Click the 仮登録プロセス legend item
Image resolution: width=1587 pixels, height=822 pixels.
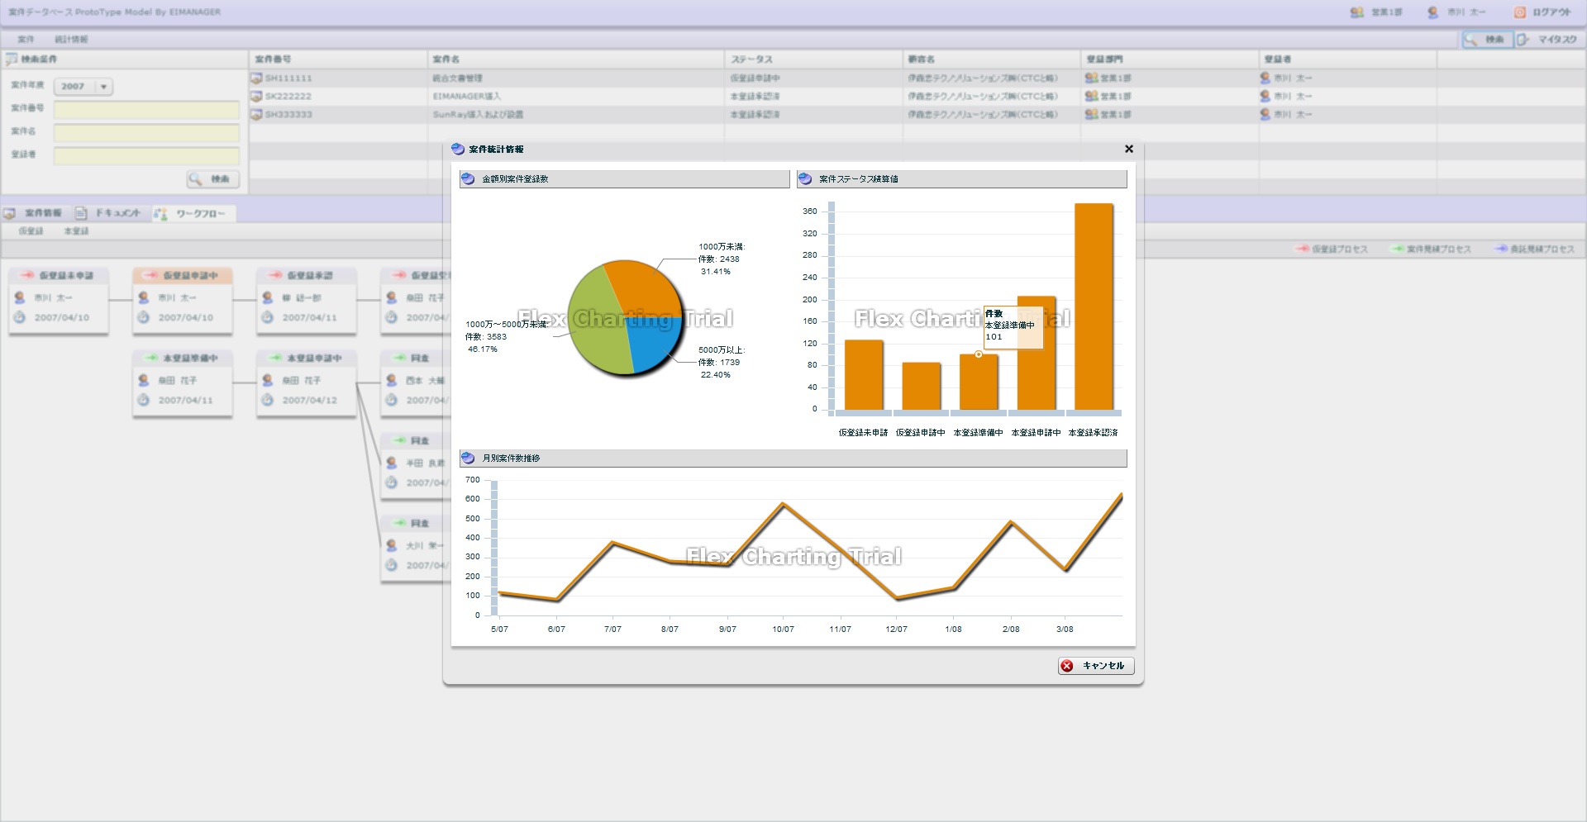tap(1332, 249)
